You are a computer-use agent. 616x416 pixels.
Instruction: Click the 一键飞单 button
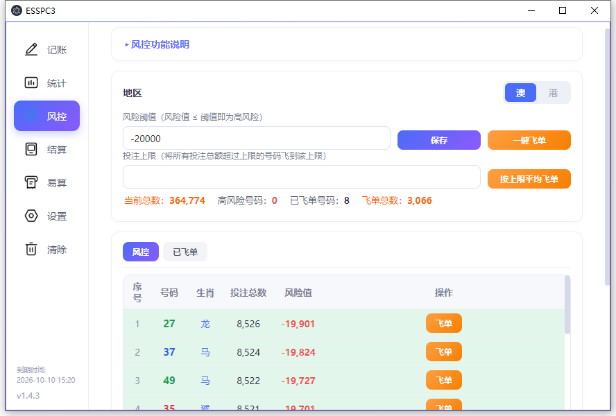[529, 140]
